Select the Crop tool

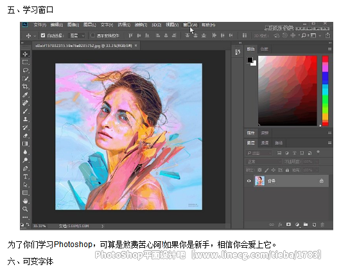(x=25, y=86)
